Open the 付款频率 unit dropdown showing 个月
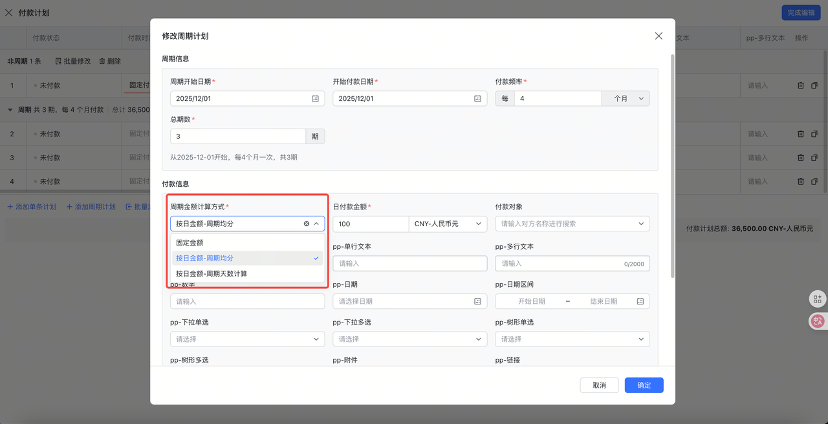This screenshot has width=828, height=424. (625, 98)
